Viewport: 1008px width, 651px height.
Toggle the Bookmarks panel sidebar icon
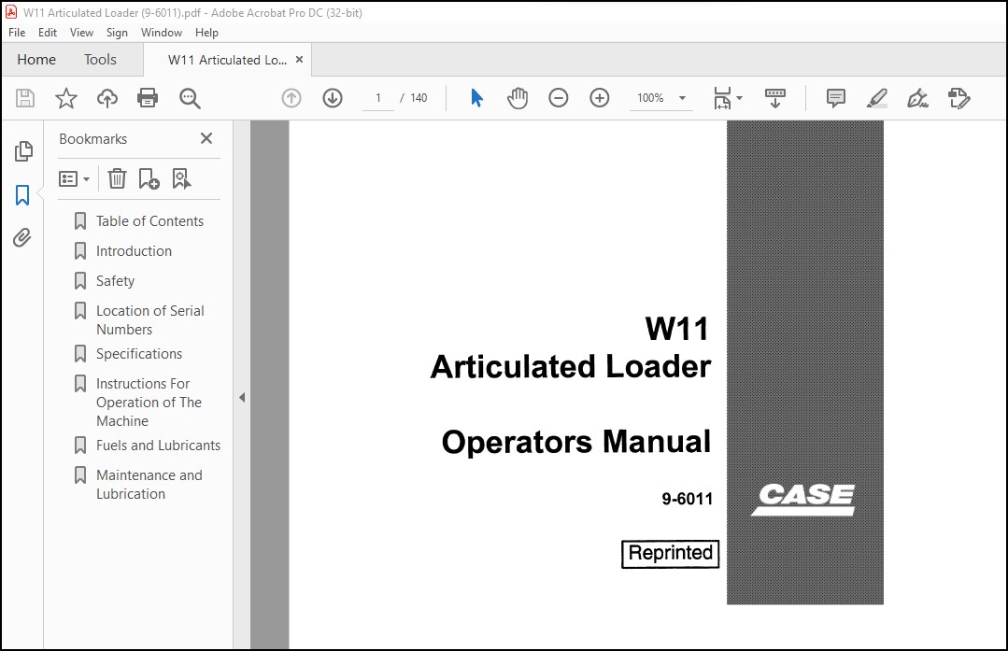22,194
